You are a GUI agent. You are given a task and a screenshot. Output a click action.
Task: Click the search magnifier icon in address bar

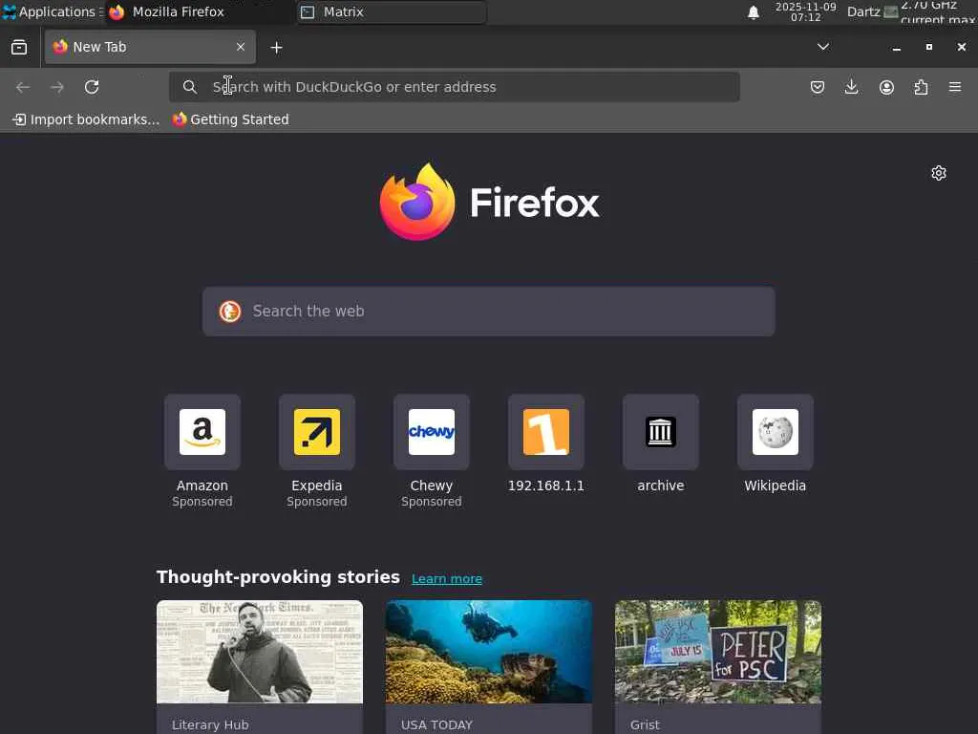pyautogui.click(x=190, y=87)
